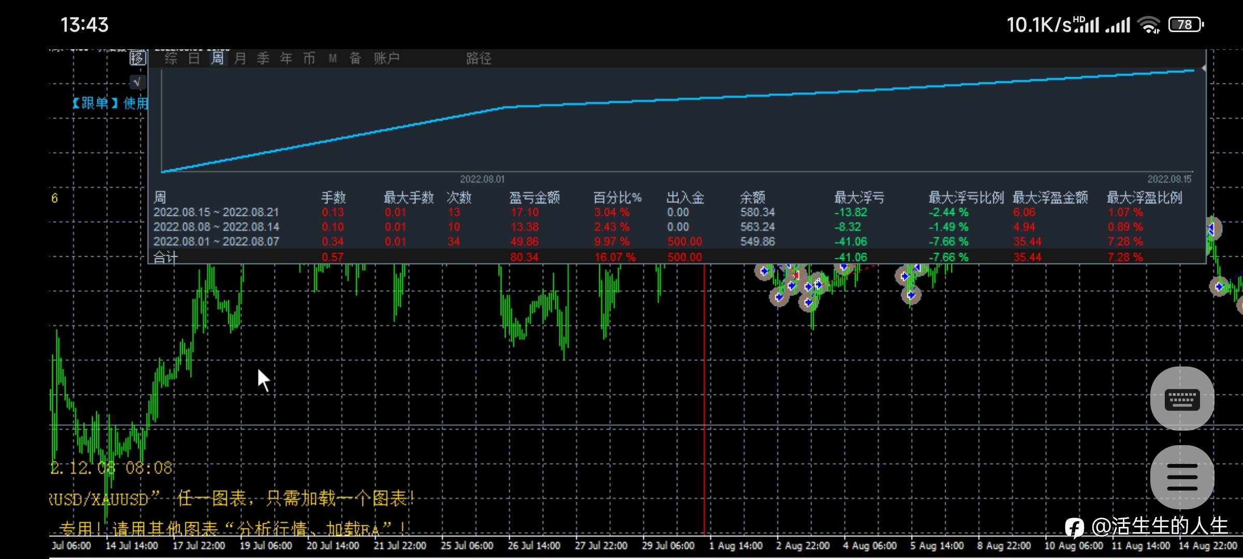The image size is (1243, 559).
Task: Click the 【跟单】使用 link text
Action: point(110,103)
